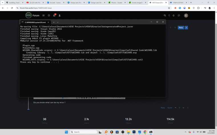This screenshot has height=135, width=217.
Task: Open the Reply button dropdown arrow
Action: pos(186,28)
